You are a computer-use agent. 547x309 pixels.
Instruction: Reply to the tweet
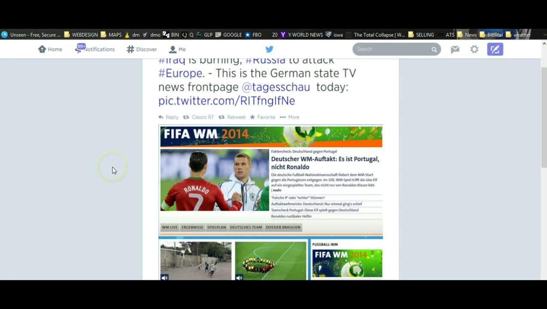click(168, 117)
